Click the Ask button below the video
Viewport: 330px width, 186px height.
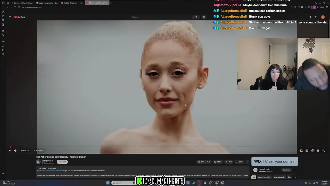point(229,162)
